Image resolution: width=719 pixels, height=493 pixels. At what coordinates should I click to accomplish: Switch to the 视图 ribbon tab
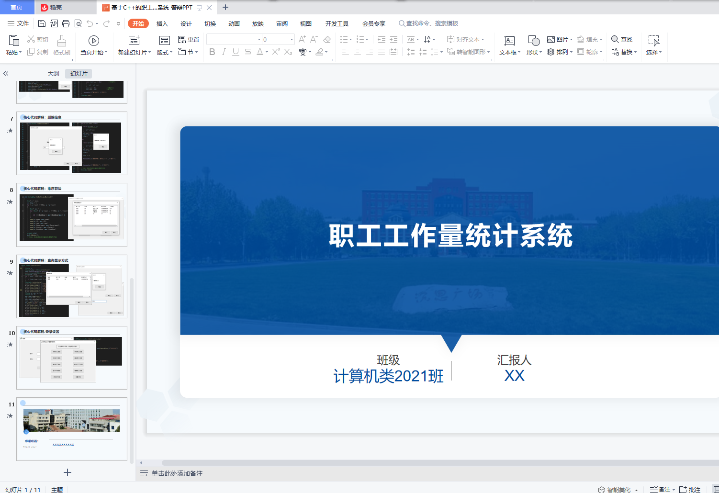point(306,23)
